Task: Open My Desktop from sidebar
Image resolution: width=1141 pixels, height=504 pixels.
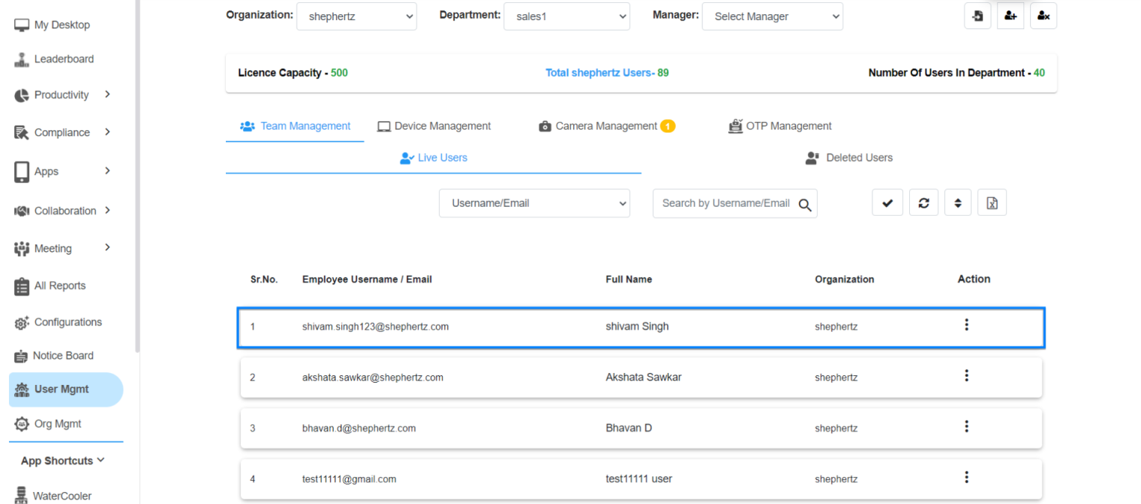Action: pyautogui.click(x=52, y=25)
